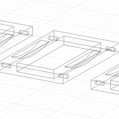Select the curved surface beside the central raised box
Viewport: 119px width, 119px height.
pos(30,49)
